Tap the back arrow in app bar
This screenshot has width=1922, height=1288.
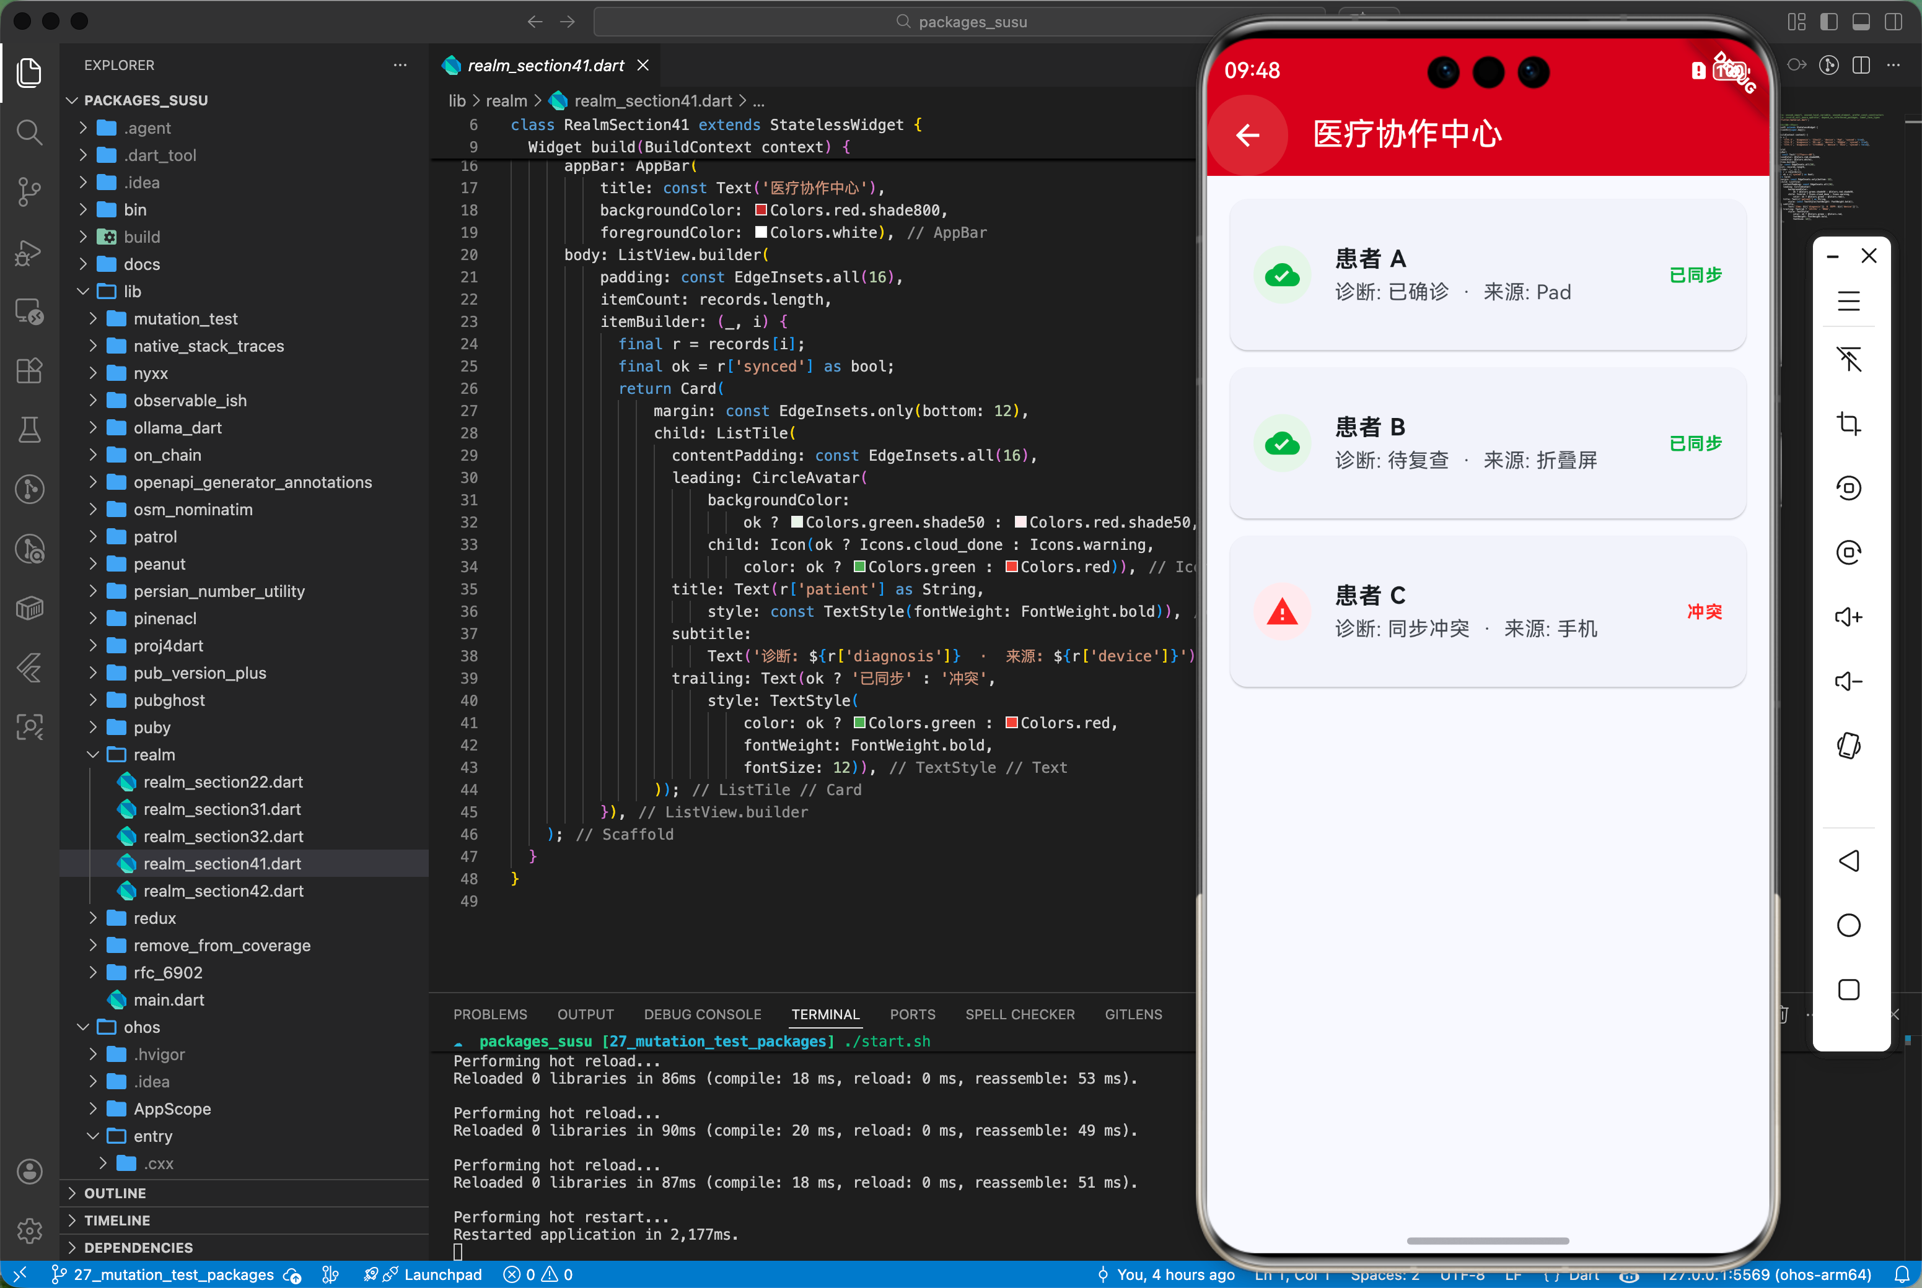(1247, 135)
